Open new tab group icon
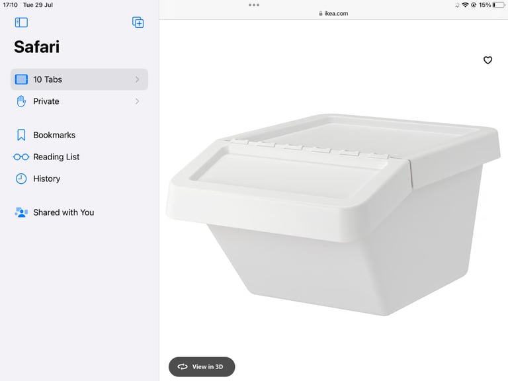 pyautogui.click(x=138, y=22)
